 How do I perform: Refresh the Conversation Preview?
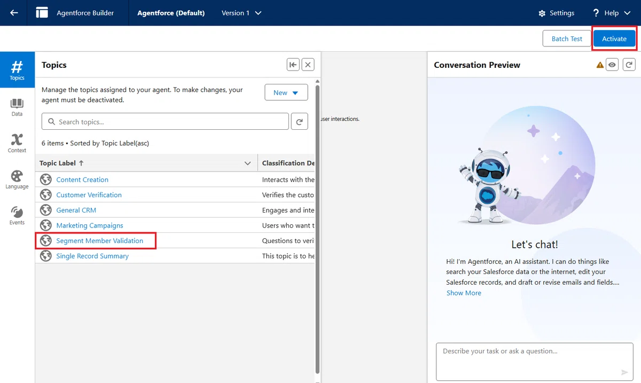click(x=629, y=65)
